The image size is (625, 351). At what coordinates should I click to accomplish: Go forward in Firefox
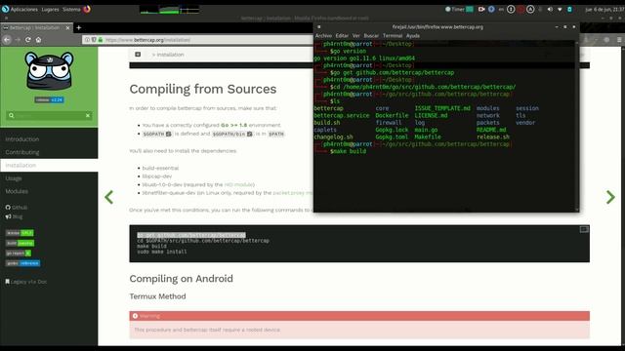(x=18, y=39)
